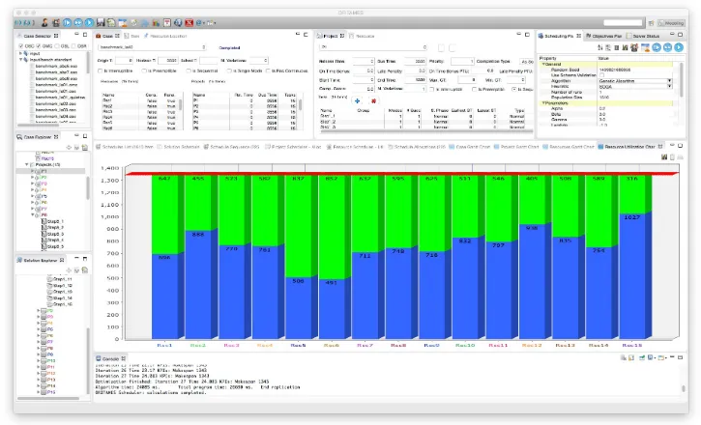
Task: Switch to the Objectives Par tab
Action: (x=604, y=36)
